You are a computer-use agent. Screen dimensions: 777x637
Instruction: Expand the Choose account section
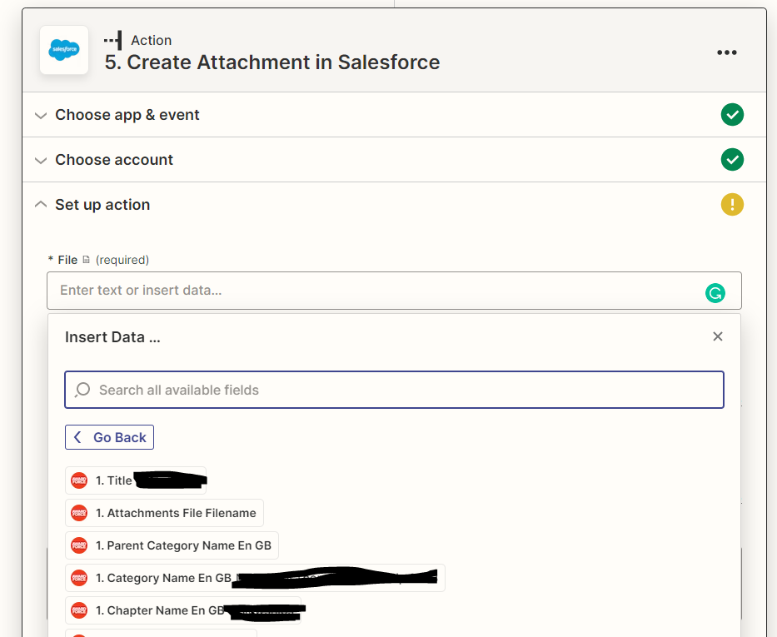[x=394, y=160]
